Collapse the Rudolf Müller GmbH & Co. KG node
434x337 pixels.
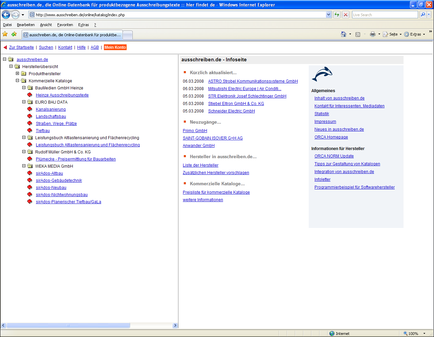point(24,152)
